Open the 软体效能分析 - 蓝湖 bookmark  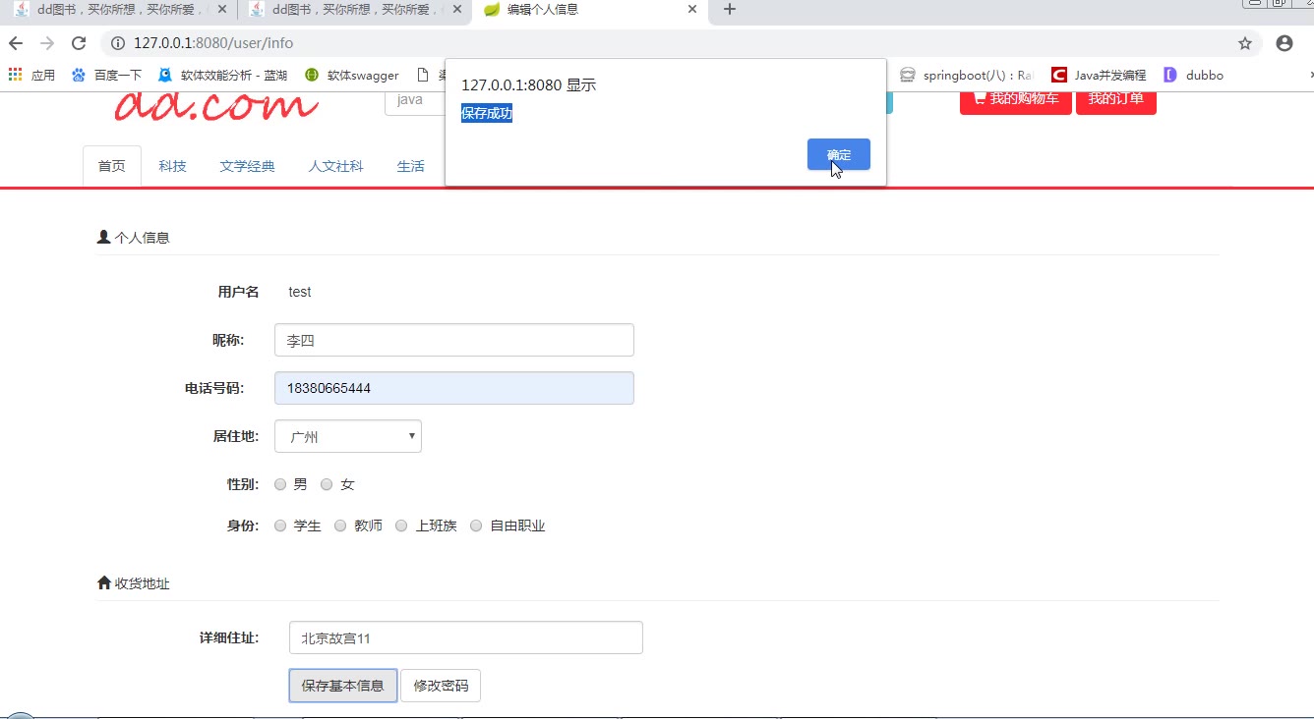pyautogui.click(x=223, y=75)
